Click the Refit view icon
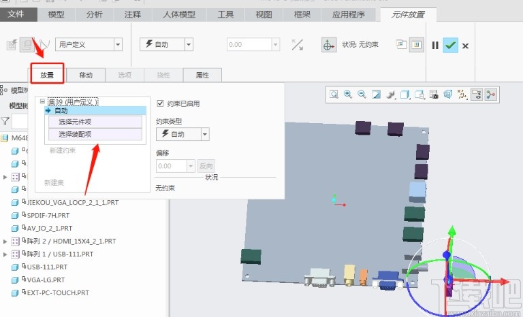 click(x=334, y=95)
